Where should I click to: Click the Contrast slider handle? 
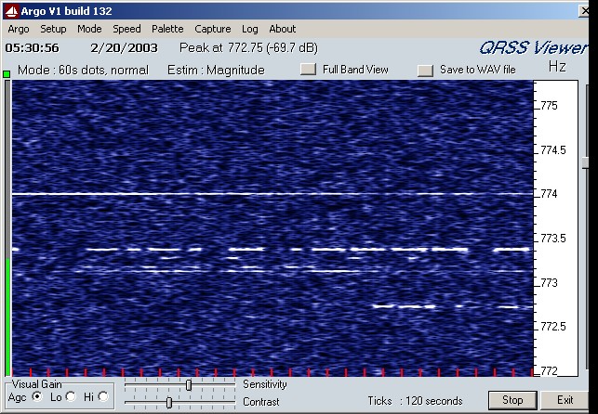169,402
